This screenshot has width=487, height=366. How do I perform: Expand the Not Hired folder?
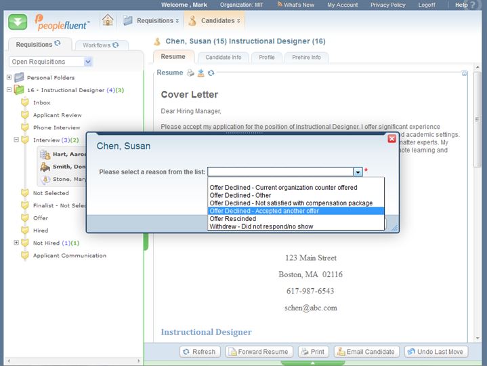(16, 243)
